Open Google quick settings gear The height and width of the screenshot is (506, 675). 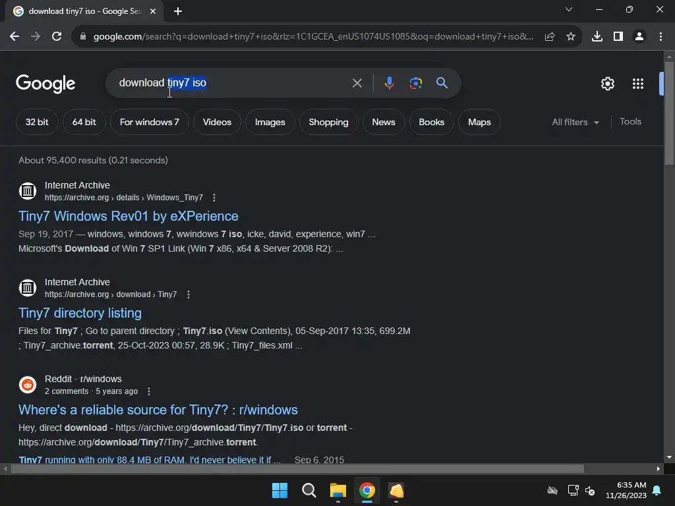pyautogui.click(x=607, y=84)
